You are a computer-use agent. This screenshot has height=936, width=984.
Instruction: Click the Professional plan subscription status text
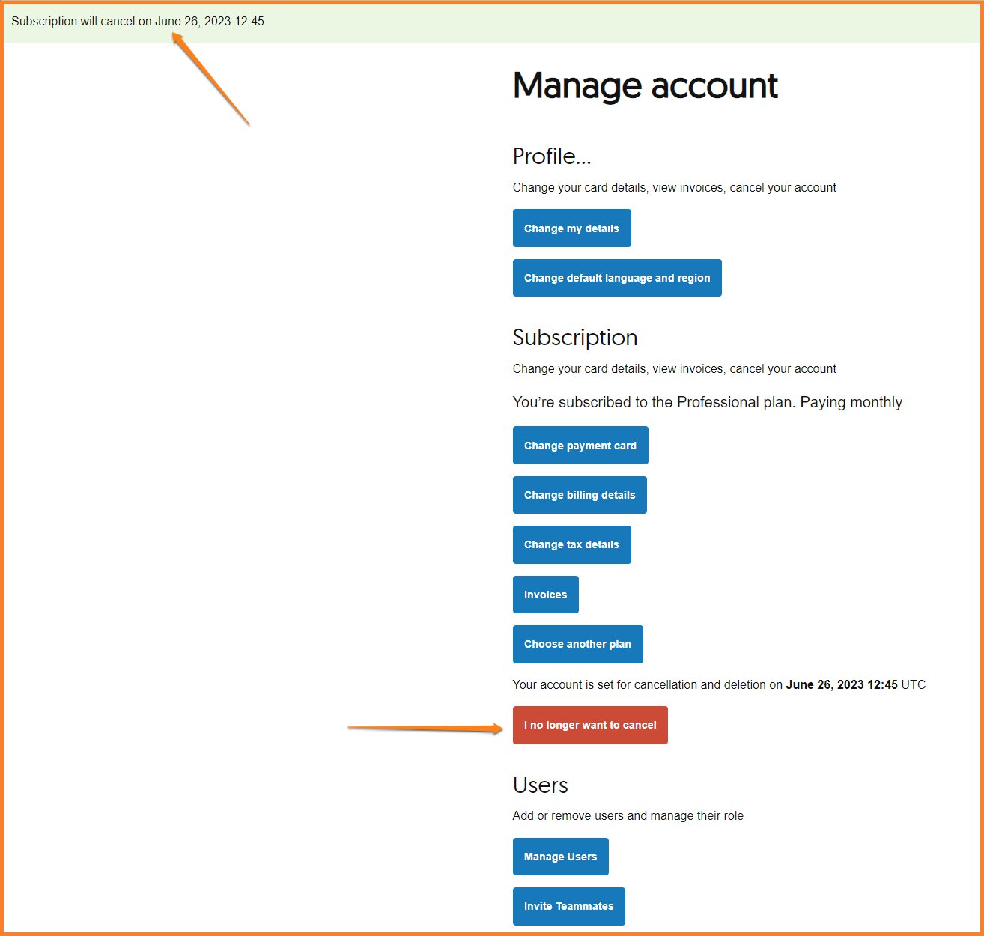707,402
